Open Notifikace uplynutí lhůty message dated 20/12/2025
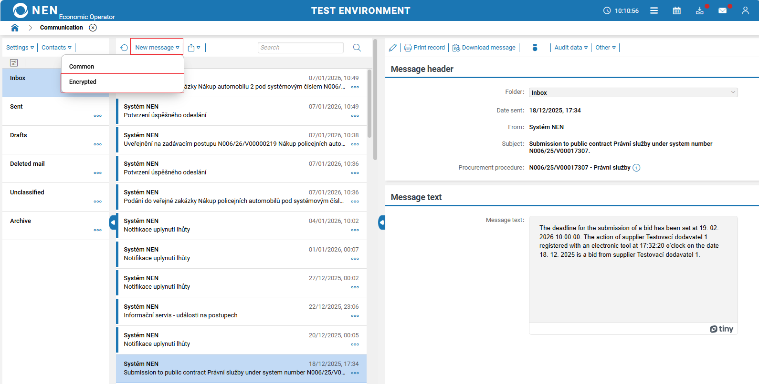Viewport: 759px width, 384px height. (x=241, y=340)
